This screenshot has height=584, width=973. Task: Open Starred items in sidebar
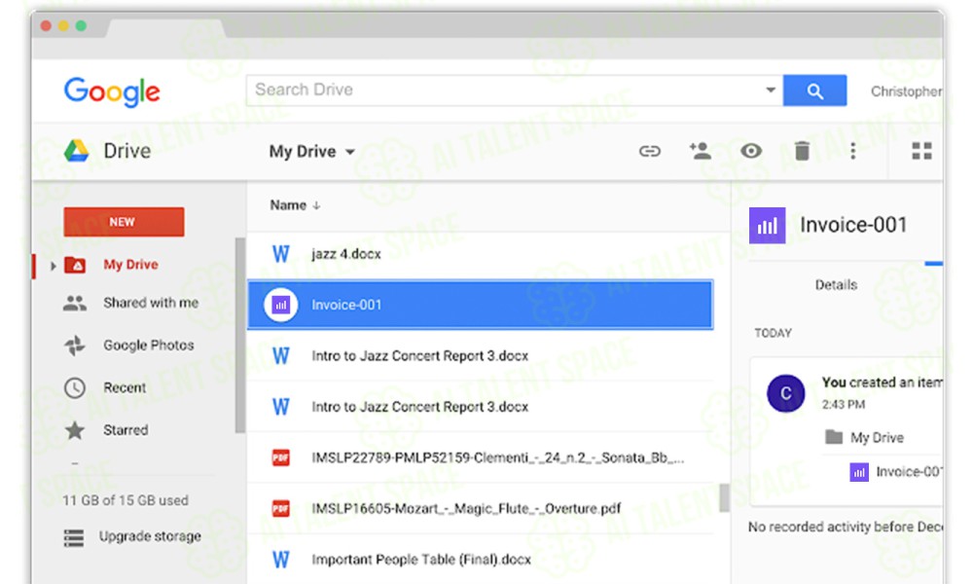pos(126,430)
